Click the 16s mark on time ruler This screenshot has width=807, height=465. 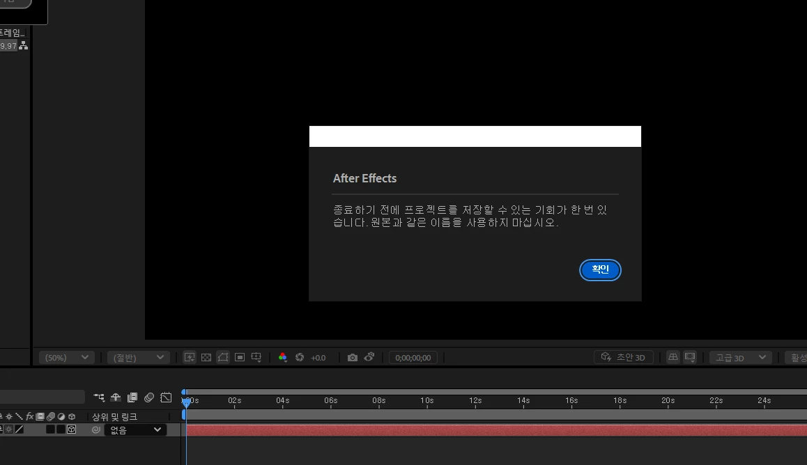(x=571, y=400)
